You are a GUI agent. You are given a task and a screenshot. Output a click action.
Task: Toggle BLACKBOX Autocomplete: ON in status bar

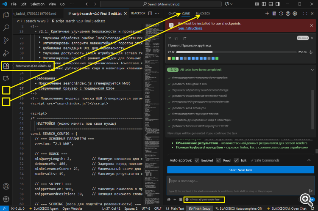pyautogui.click(x=239, y=208)
